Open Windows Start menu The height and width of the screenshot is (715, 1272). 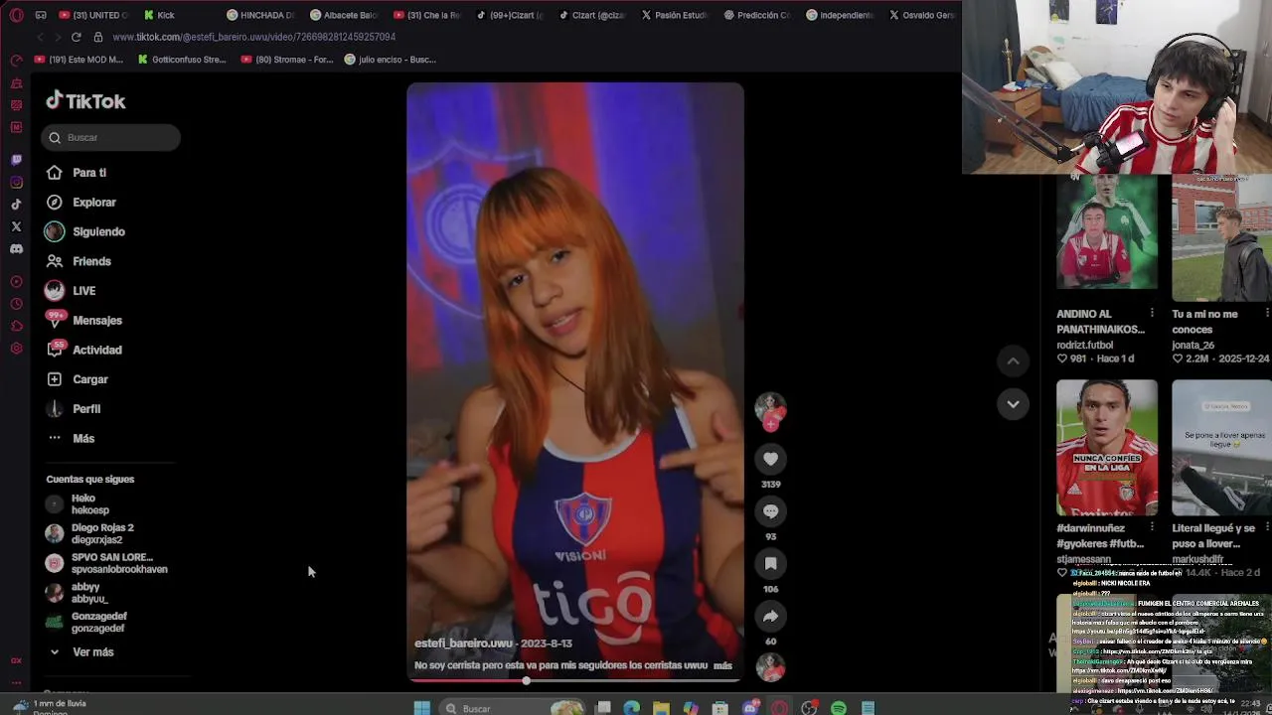click(x=421, y=708)
